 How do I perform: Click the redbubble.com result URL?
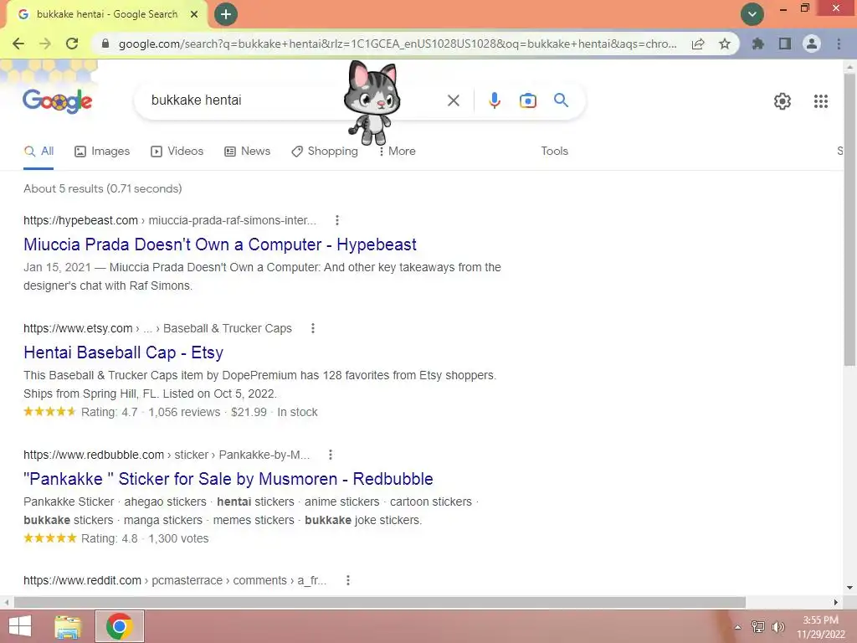(167, 455)
